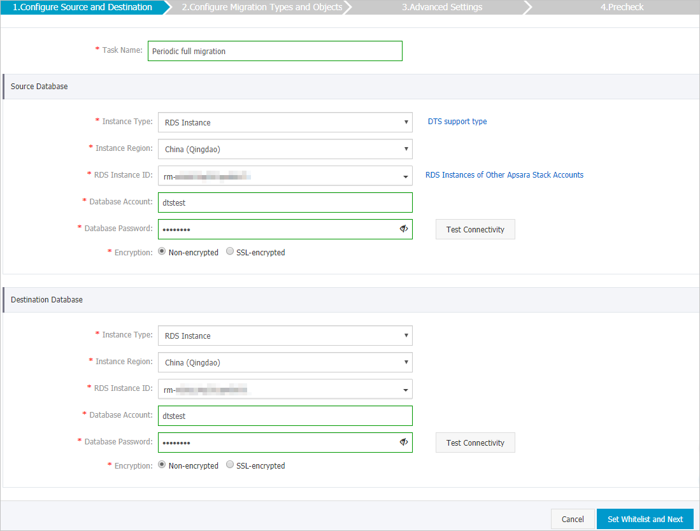Test connectivity of the source database
Viewport: 700px width, 531px height.
coord(475,229)
